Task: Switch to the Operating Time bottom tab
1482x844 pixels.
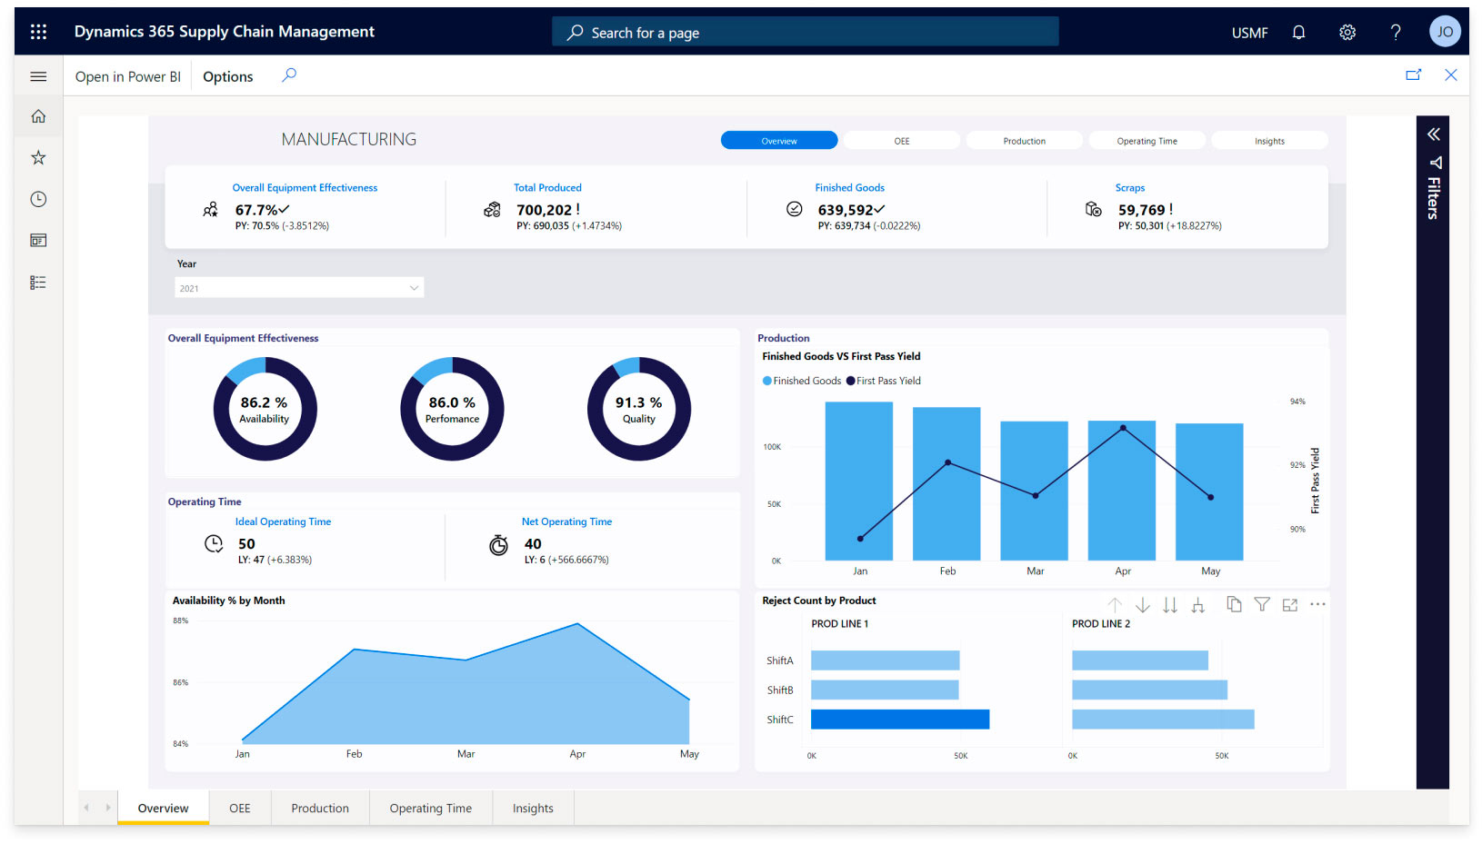Action: [x=431, y=808]
